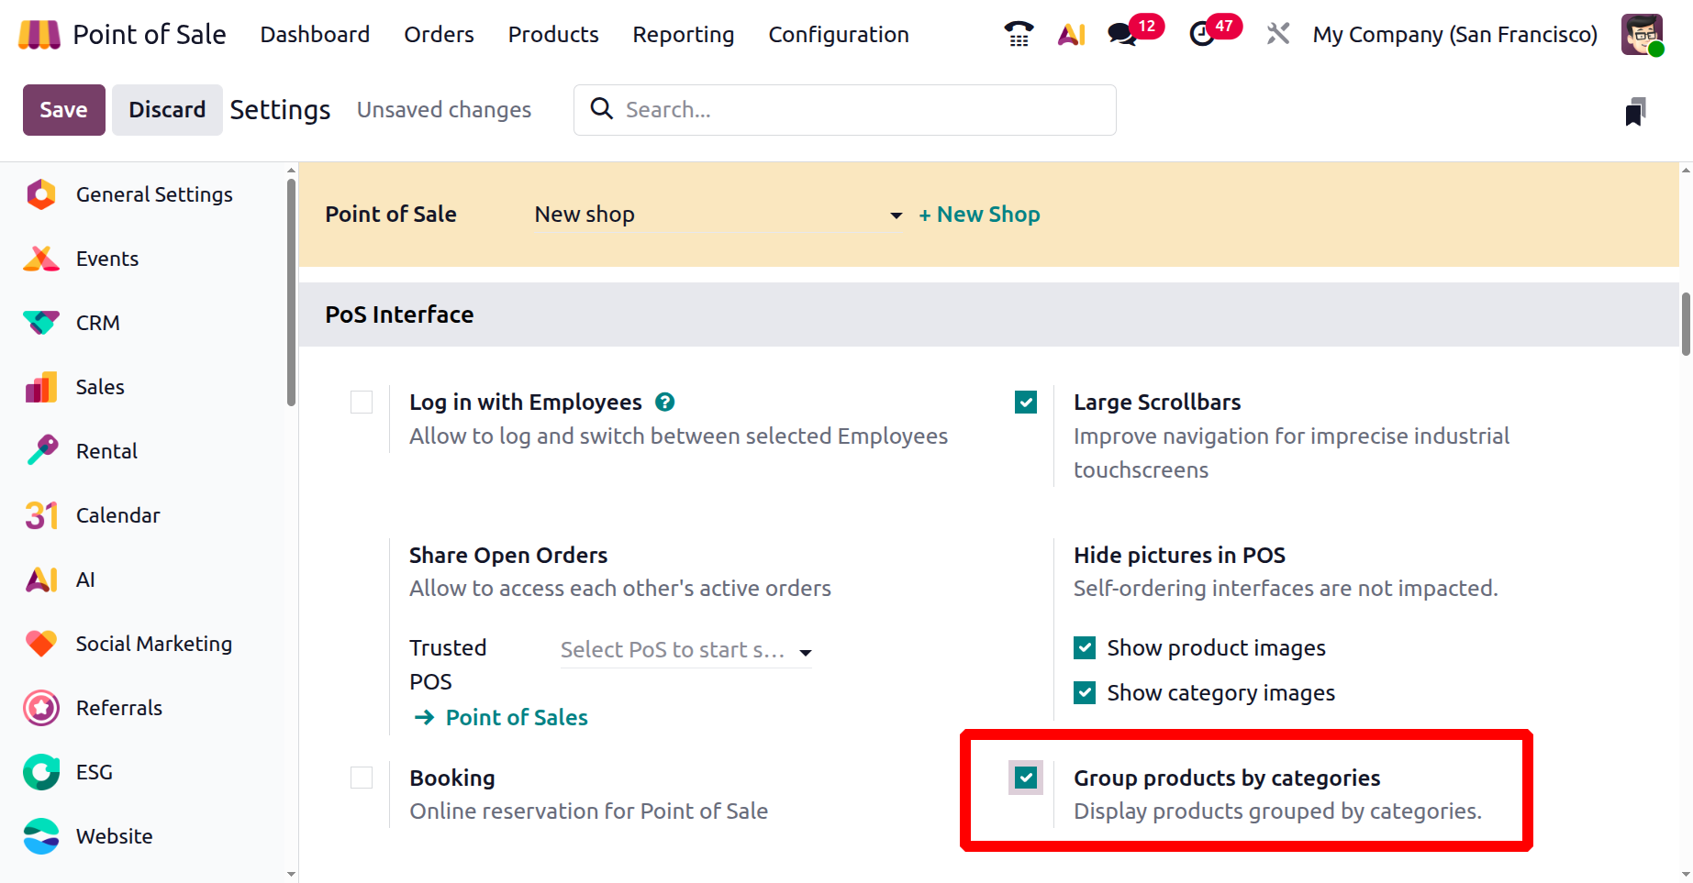The height and width of the screenshot is (883, 1693).
Task: Open the company switcher My Company
Action: click(1454, 35)
